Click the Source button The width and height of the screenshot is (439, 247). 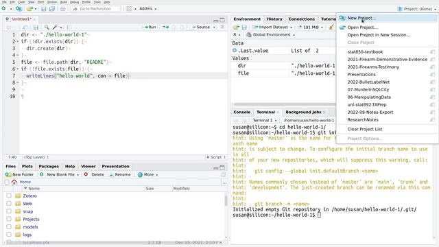point(200,27)
